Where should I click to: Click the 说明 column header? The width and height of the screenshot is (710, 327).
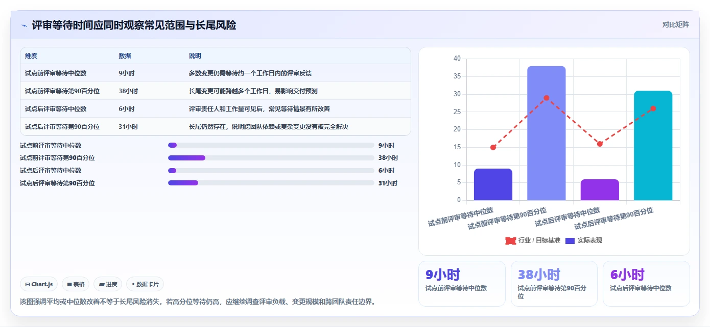coord(195,56)
